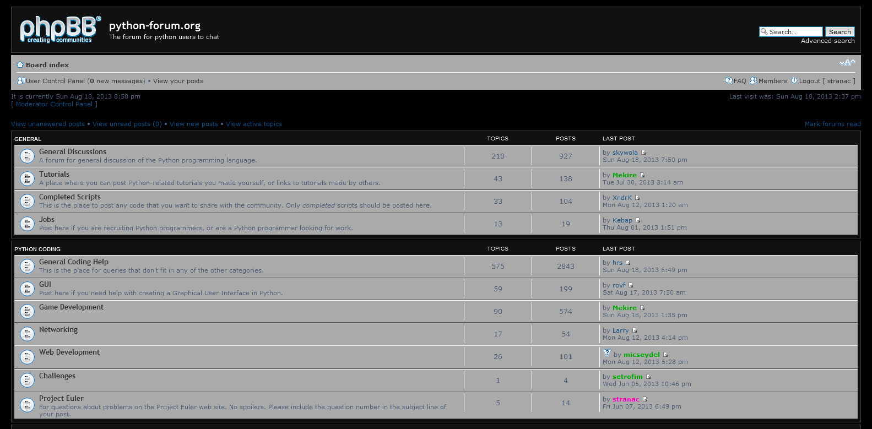This screenshot has width=872, height=429.
Task: View latest post icon next to rovf
Action: tap(631, 285)
